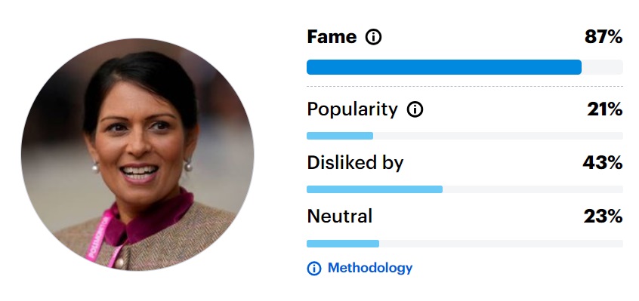Select the filled Disliked by progress bar
639x301 pixels.
tap(375, 189)
